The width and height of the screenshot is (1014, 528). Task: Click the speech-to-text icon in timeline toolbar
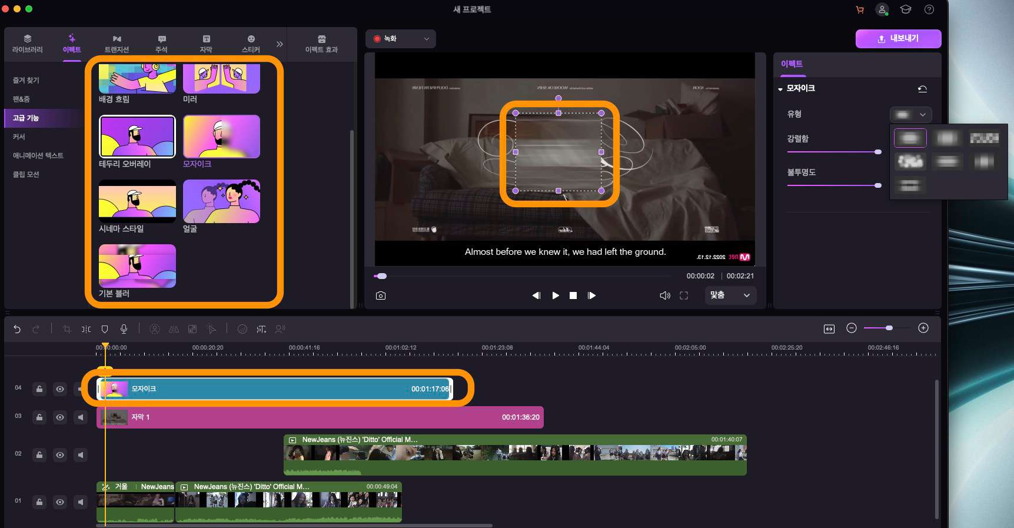point(261,329)
